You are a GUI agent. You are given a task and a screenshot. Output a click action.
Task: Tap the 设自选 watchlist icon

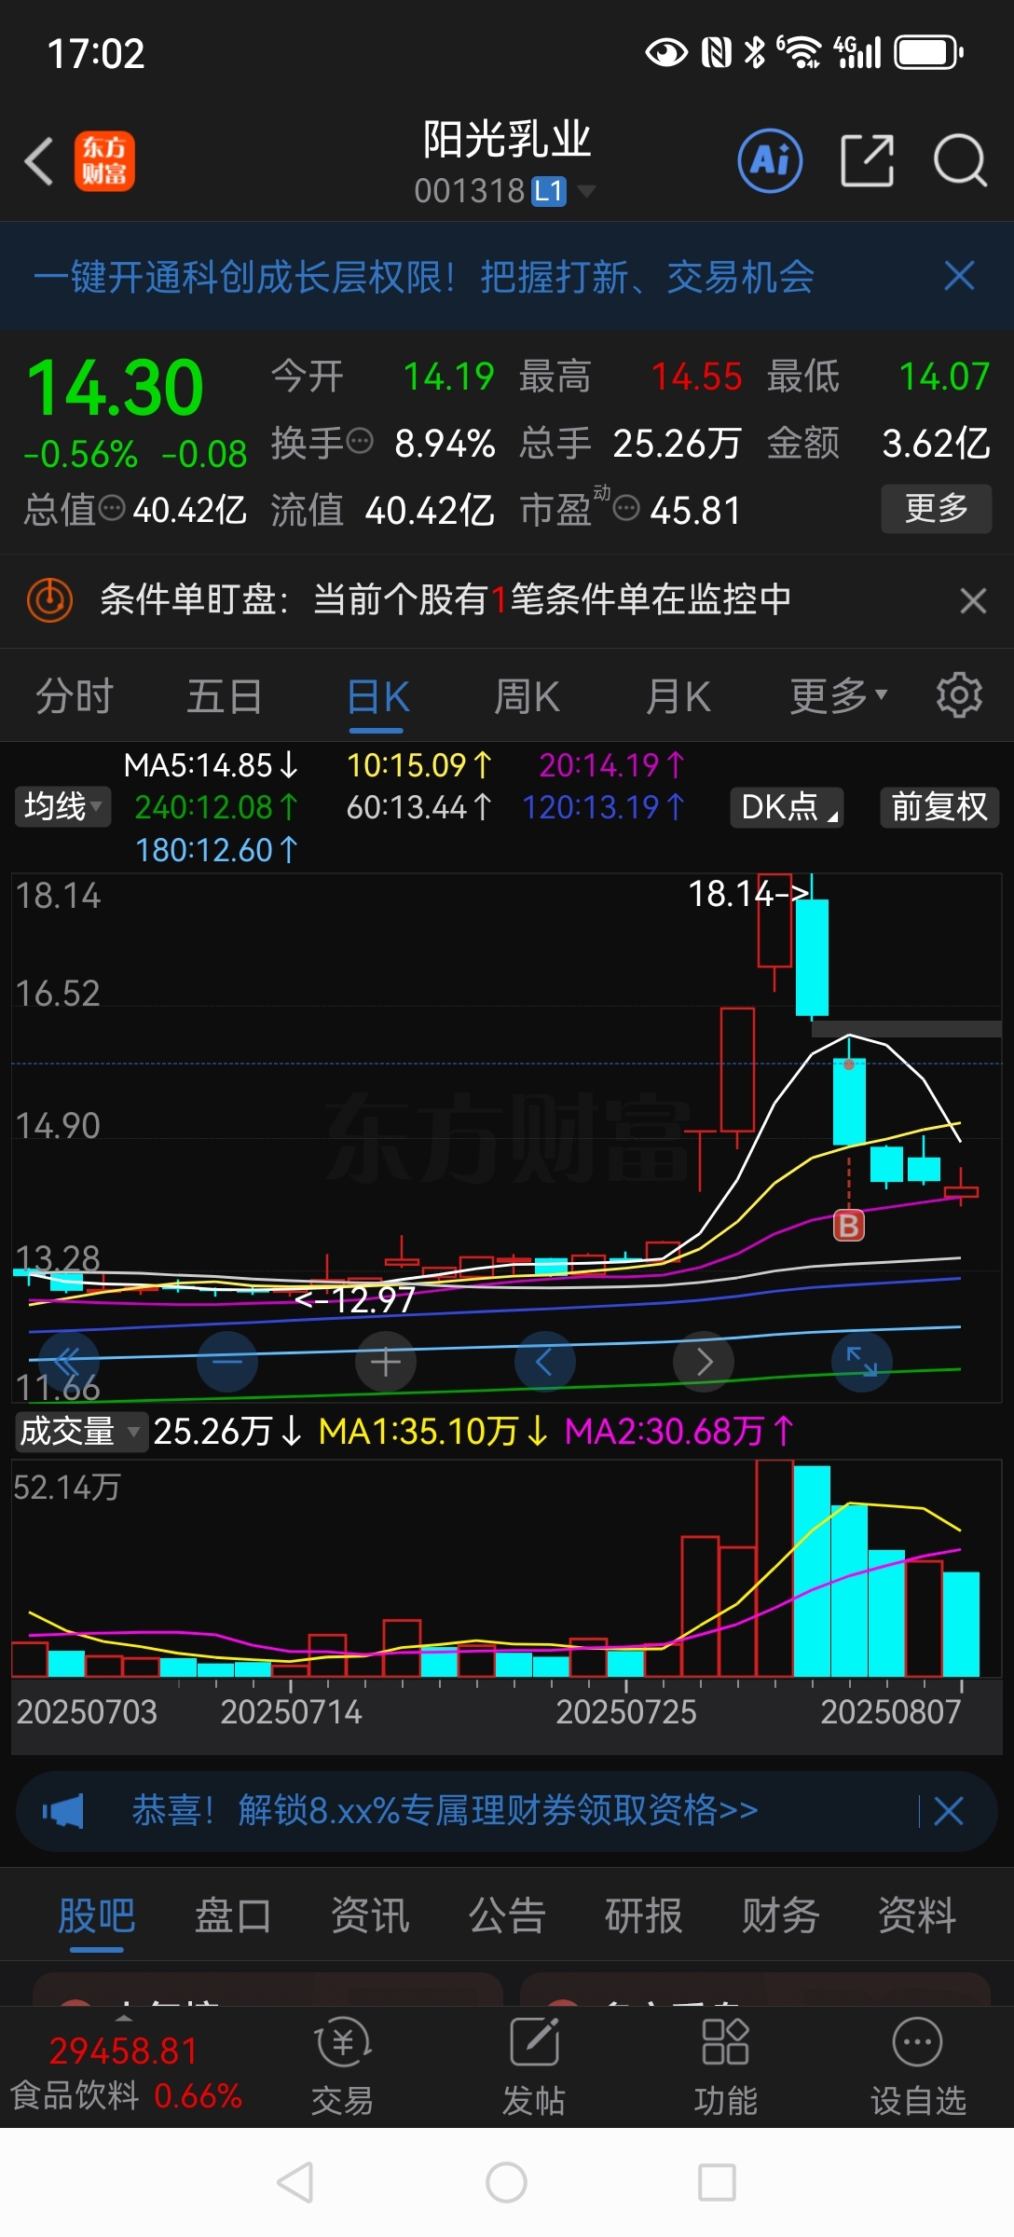tap(918, 2065)
